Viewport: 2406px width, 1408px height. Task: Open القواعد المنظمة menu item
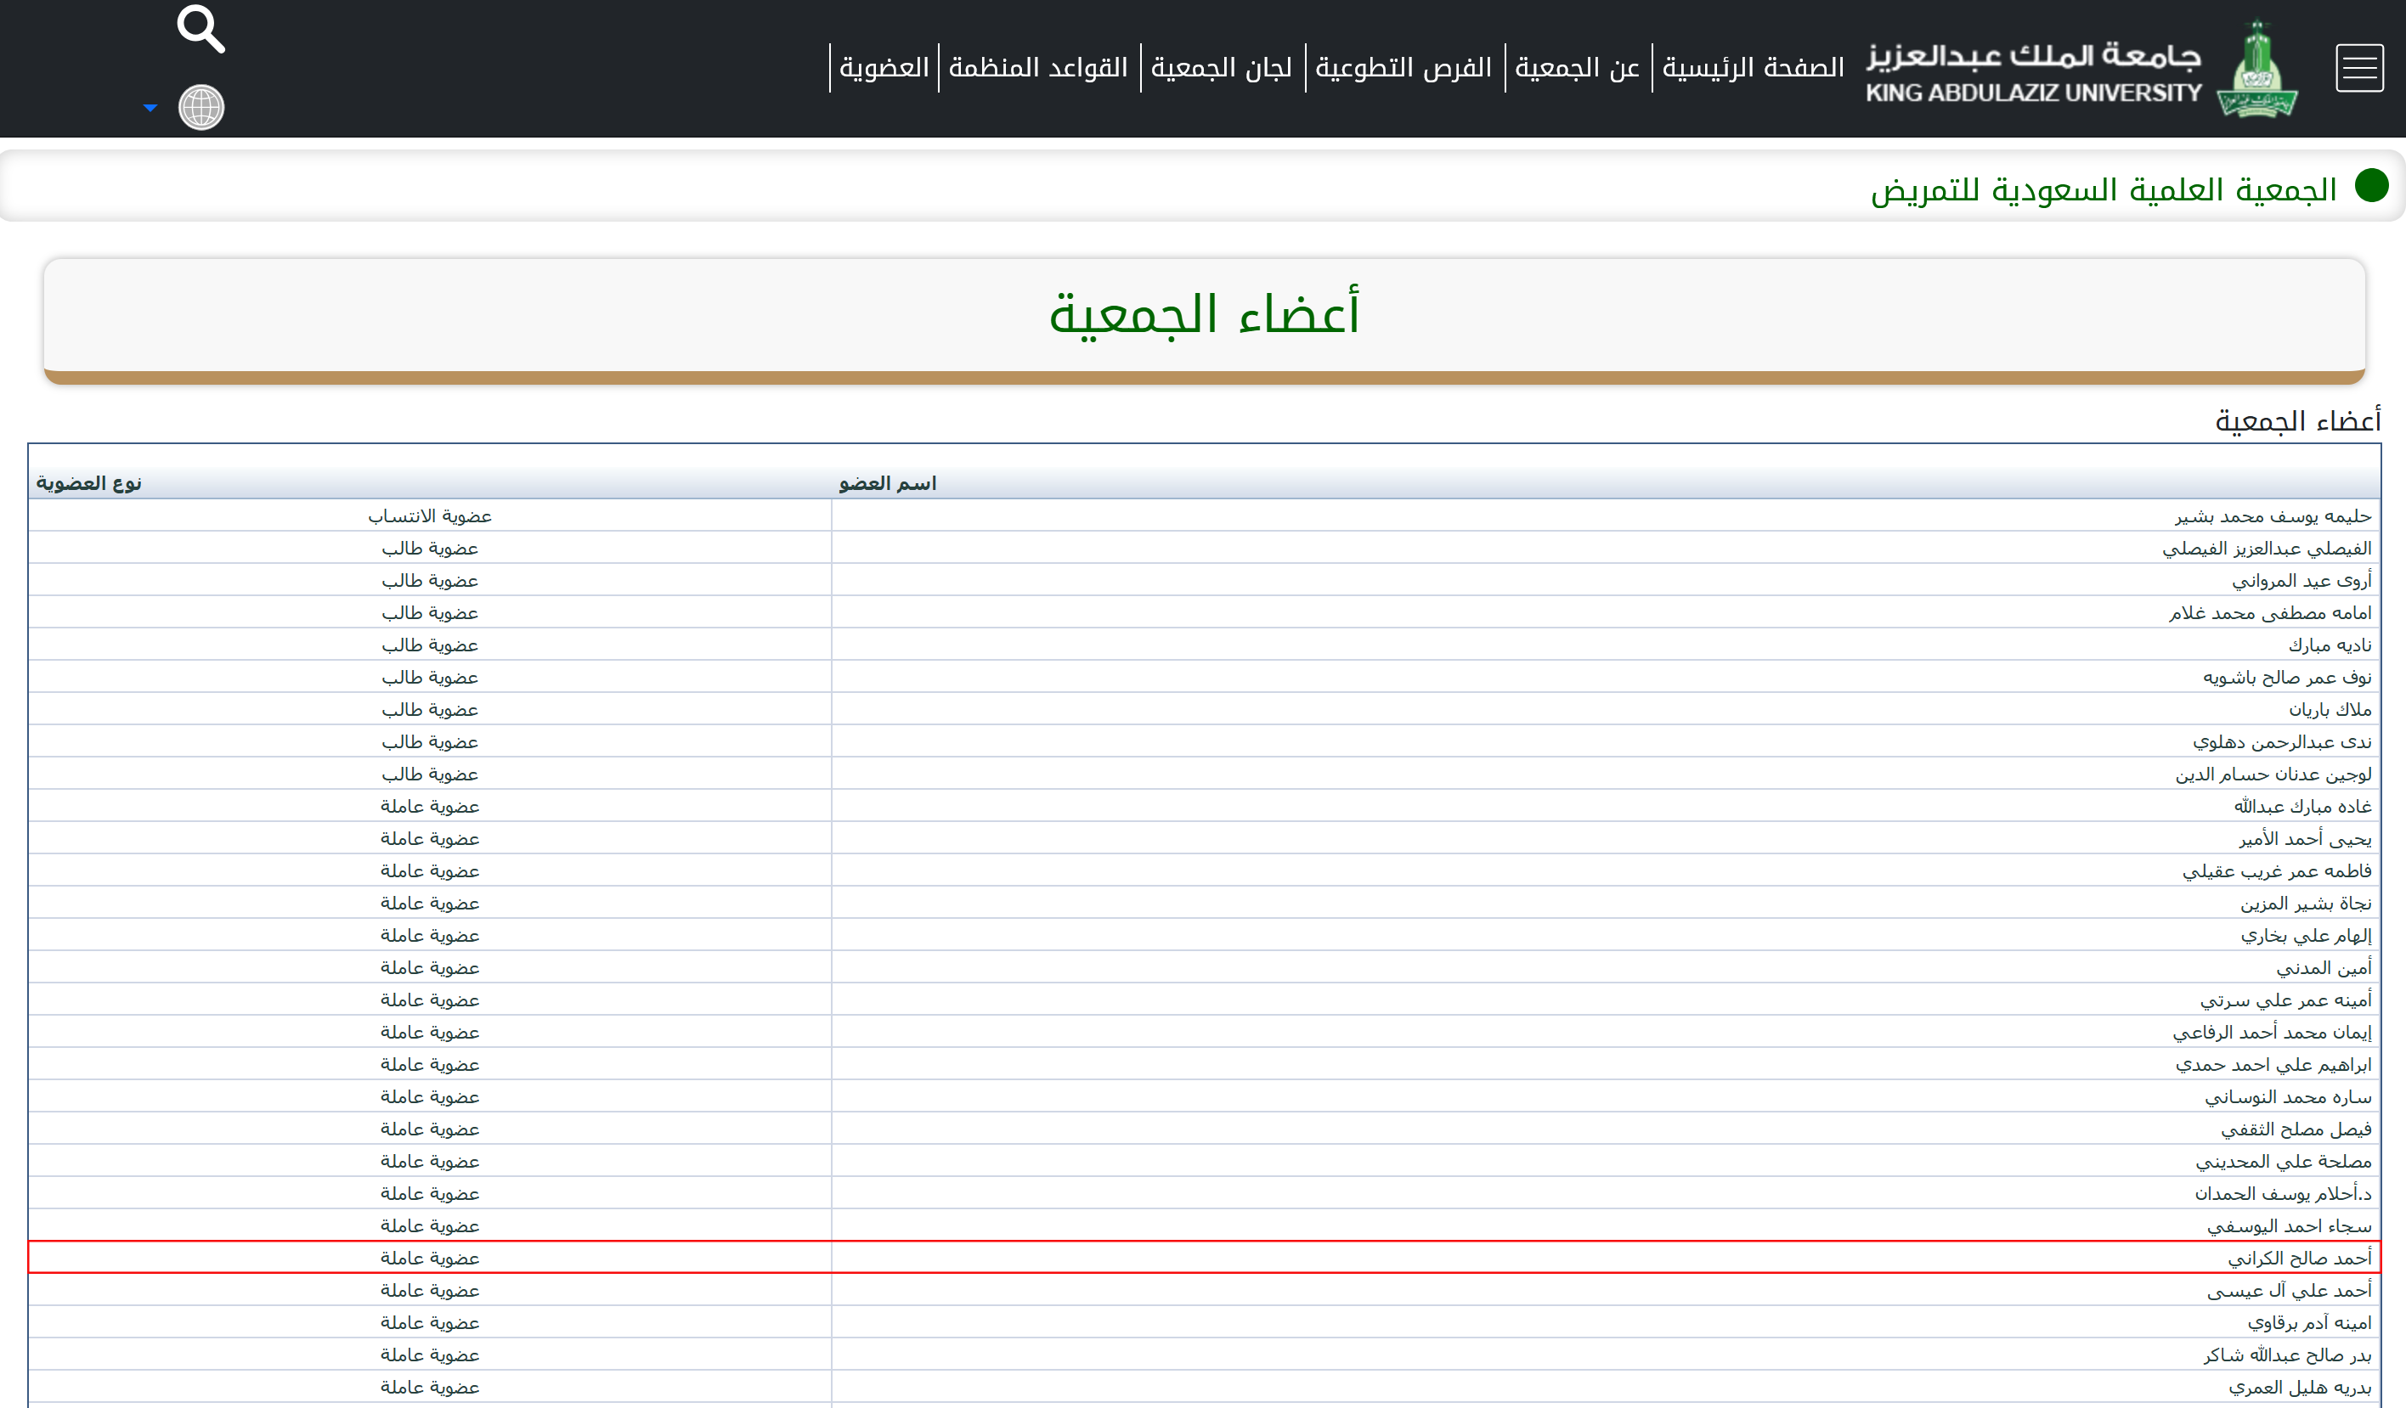pos(1039,68)
